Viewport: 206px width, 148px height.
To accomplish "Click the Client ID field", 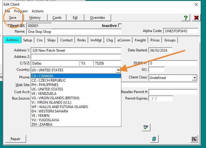I will coord(39,26).
